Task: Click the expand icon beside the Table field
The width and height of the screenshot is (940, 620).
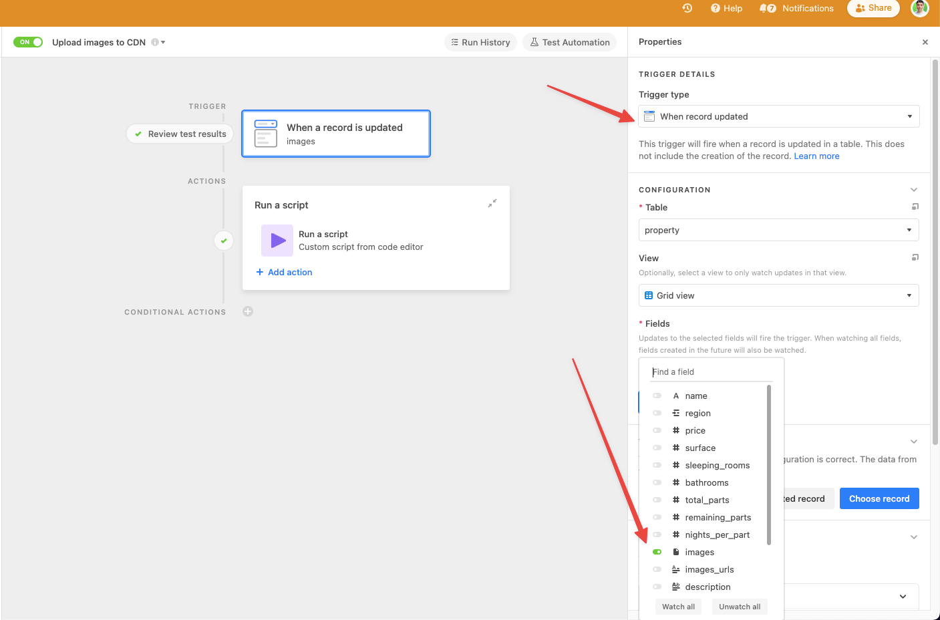Action: 915,207
